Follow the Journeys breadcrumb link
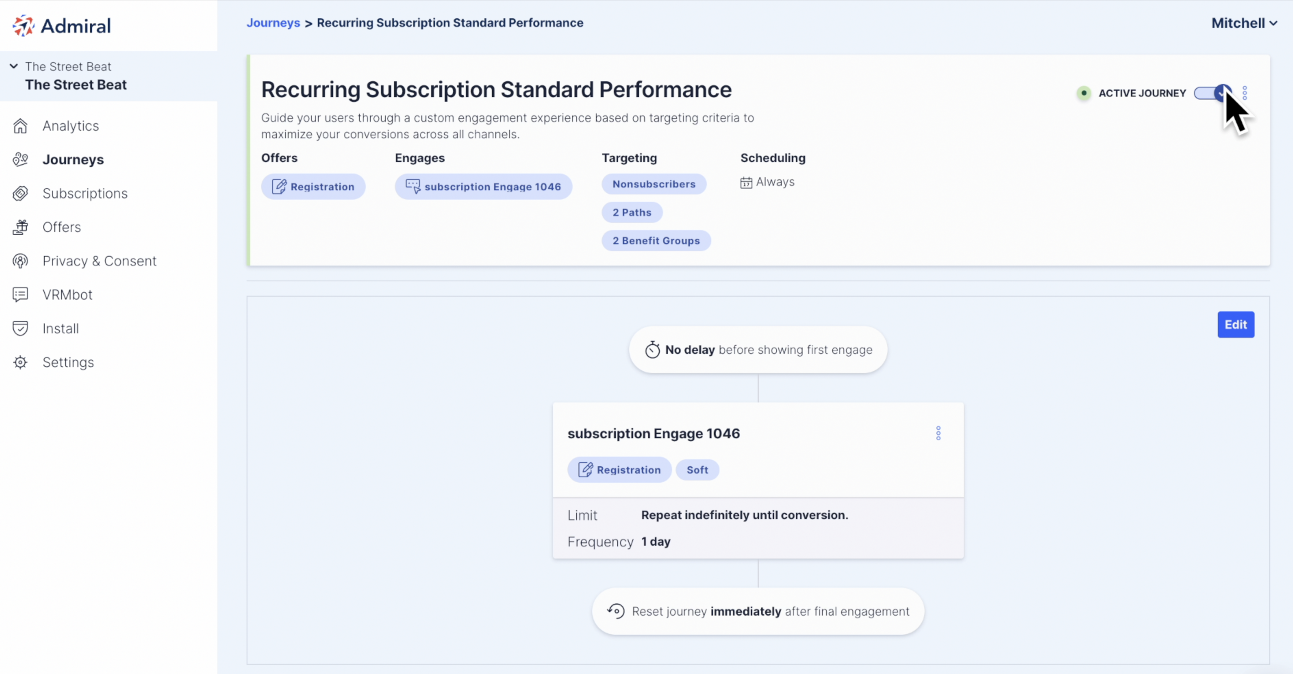The image size is (1293, 674). 273,22
